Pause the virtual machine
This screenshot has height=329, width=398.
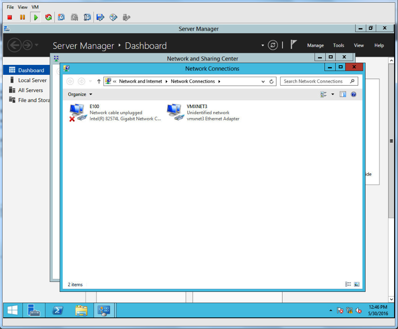click(x=22, y=17)
